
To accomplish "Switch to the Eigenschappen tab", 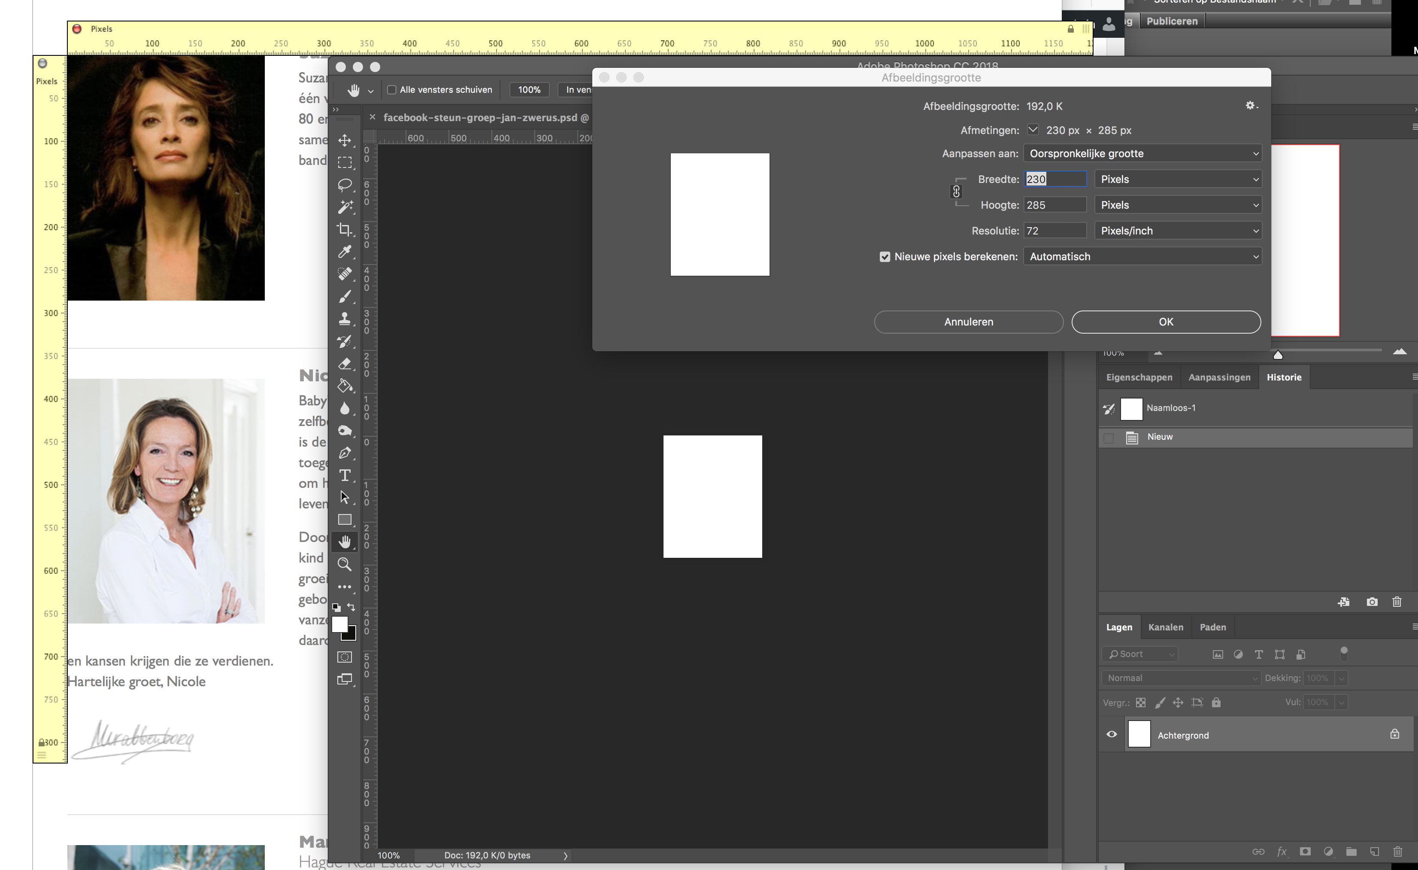I will coord(1139,377).
